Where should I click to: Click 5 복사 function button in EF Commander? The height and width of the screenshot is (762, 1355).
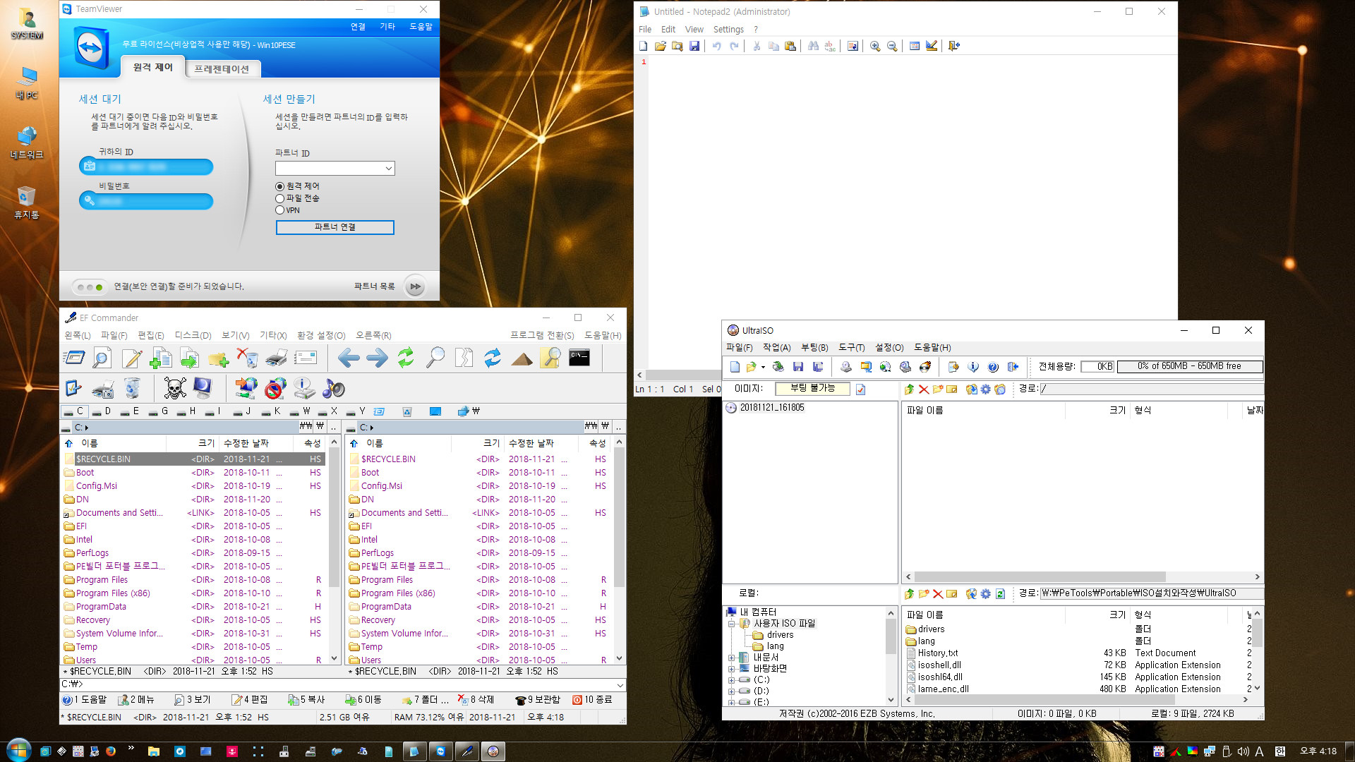pyautogui.click(x=306, y=699)
